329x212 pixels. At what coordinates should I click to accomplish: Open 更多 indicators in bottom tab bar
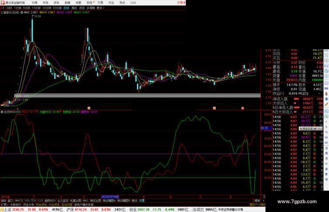click(x=134, y=201)
